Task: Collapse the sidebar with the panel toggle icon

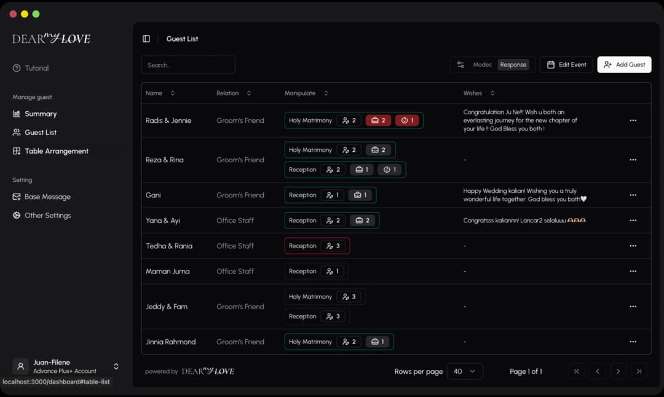Action: coord(146,38)
